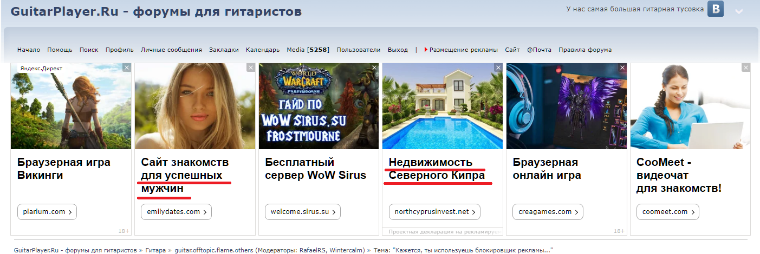Close the creagames online game ad
The width and height of the screenshot is (760, 254).
coord(622,68)
